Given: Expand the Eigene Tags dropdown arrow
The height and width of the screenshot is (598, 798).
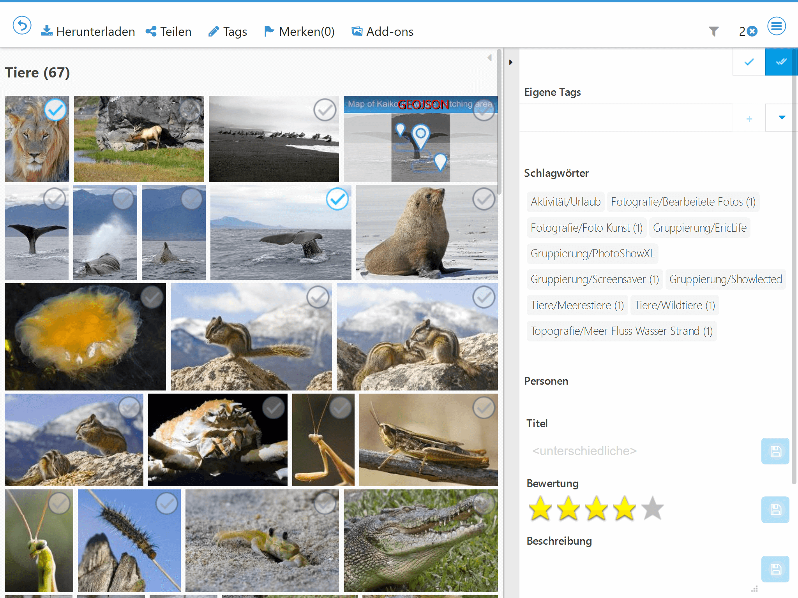Looking at the screenshot, I should tap(781, 118).
